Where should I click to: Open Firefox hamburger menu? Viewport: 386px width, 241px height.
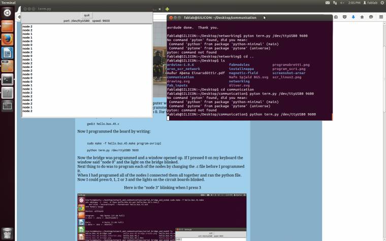(381, 17)
